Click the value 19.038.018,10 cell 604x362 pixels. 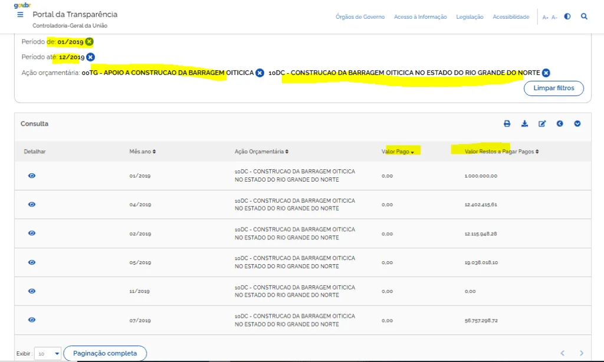tap(481, 262)
